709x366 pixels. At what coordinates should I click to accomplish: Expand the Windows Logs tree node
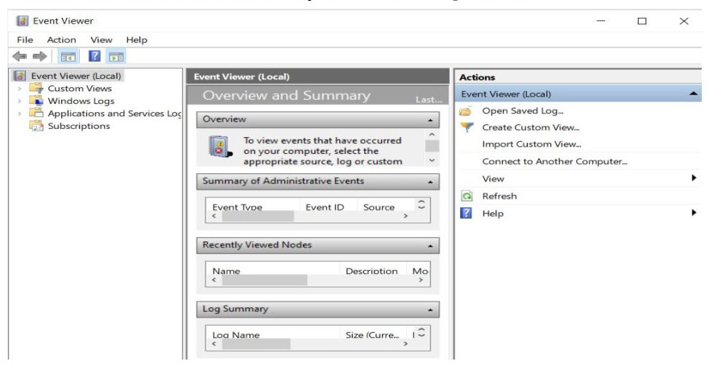[19, 101]
